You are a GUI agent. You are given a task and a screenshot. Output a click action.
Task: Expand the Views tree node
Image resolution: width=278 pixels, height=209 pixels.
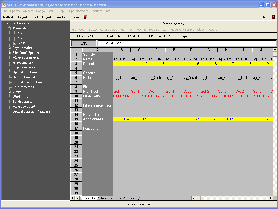tap(10, 92)
